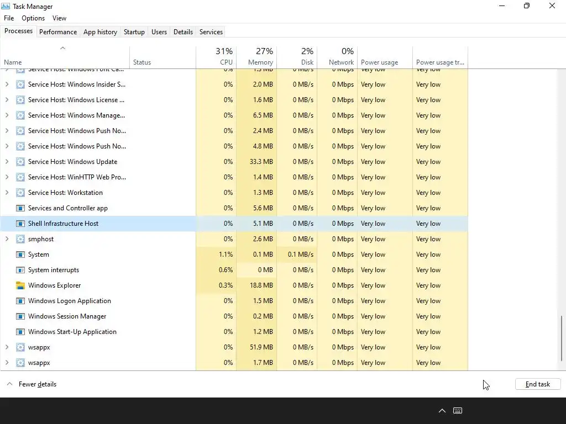Click the Windows Start-Up Application icon

(20, 332)
